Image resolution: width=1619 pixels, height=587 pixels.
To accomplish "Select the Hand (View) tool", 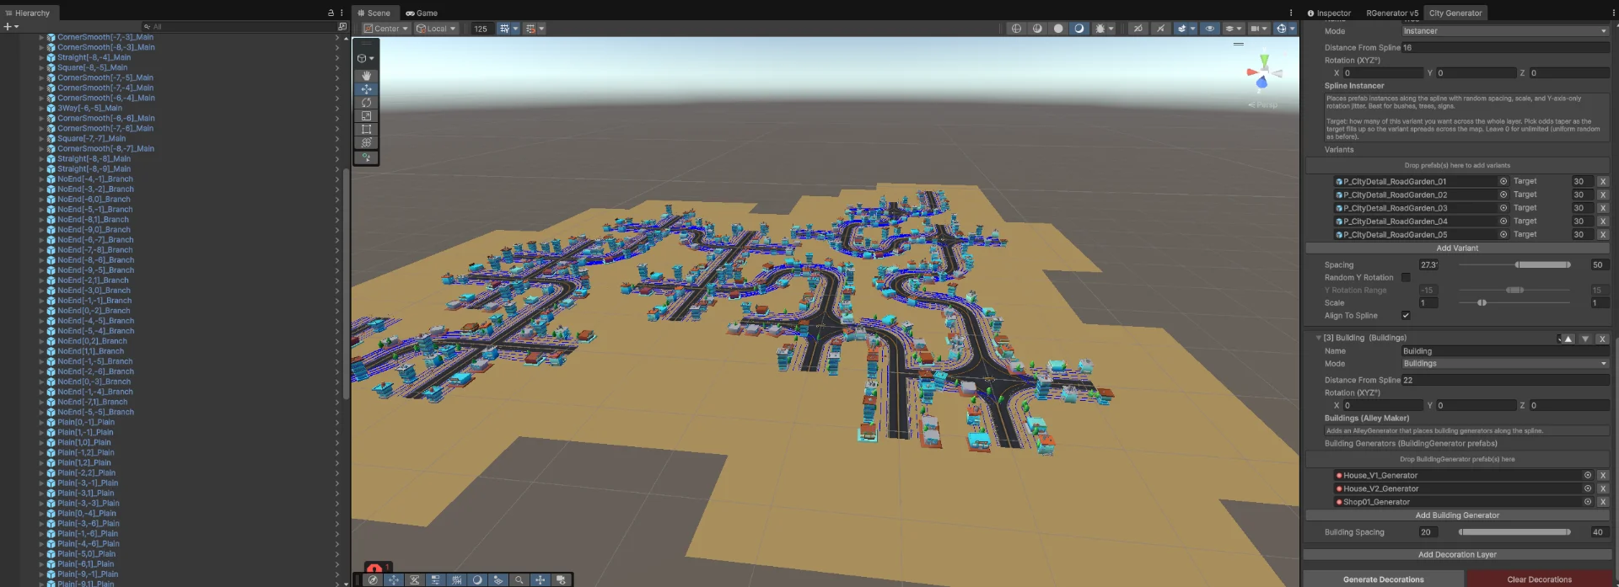I will point(366,76).
